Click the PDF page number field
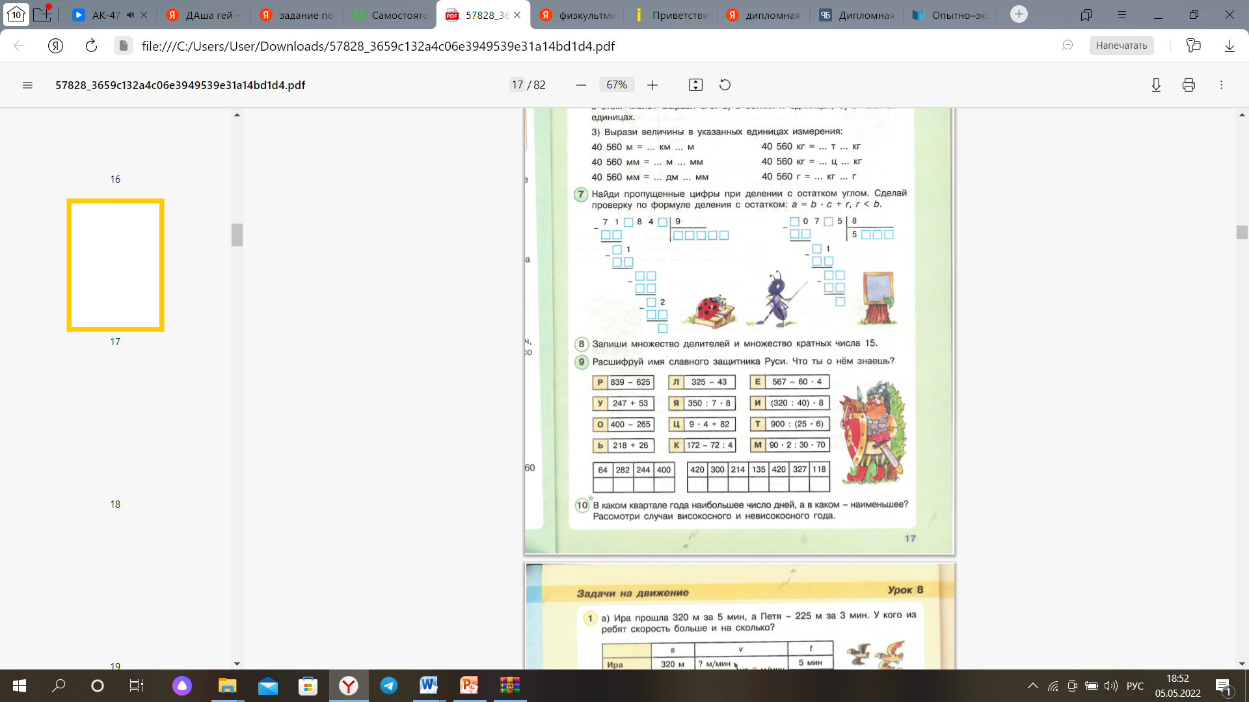Viewport: 1249px width, 702px height. click(517, 85)
